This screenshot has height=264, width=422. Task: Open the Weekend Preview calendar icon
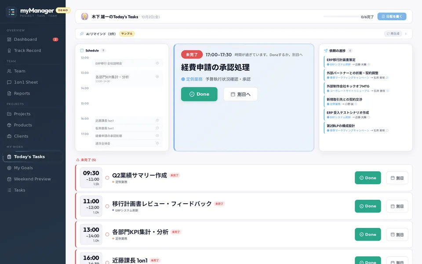[9, 179]
